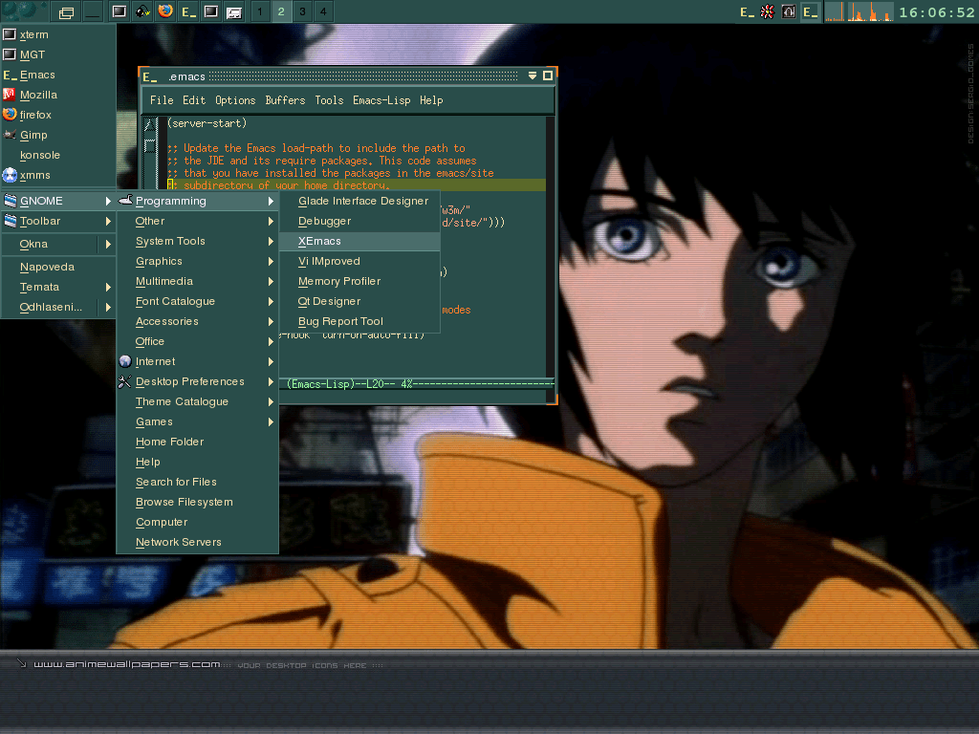Image resolution: width=979 pixels, height=734 pixels.
Task: Launch Emacs entry in the start menu
Action: pyautogui.click(x=58, y=75)
